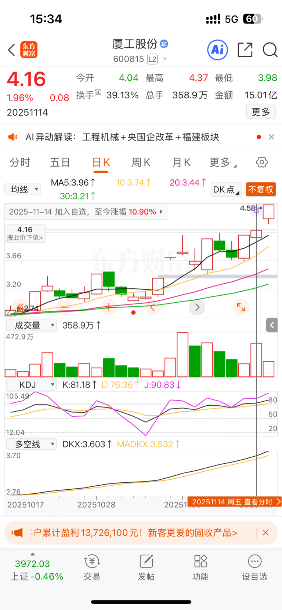Tap the 30:3.21 moving average value
Screen dimensions: 282x610
point(77,196)
